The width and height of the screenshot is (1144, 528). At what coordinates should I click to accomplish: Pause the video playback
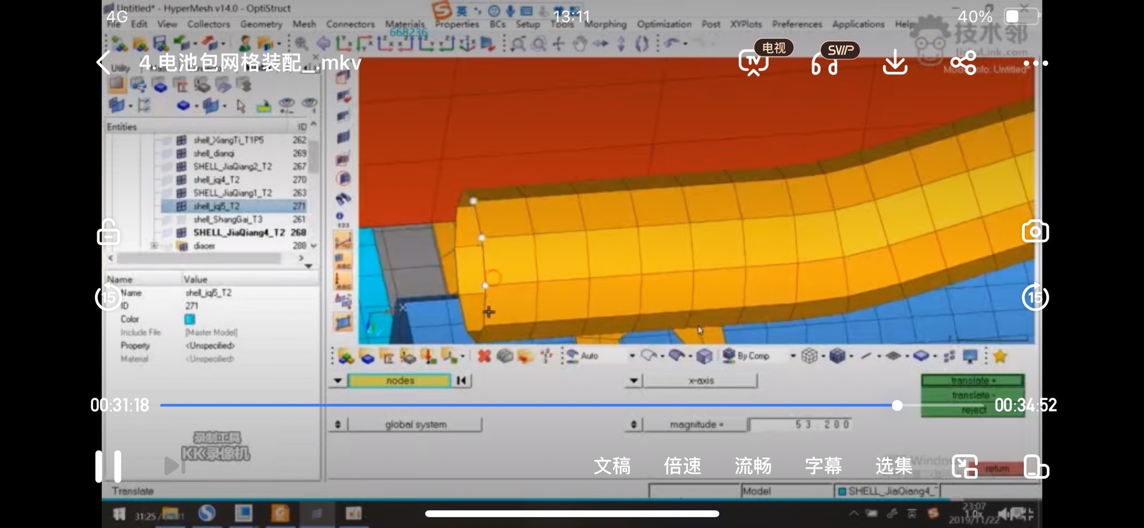(x=108, y=465)
